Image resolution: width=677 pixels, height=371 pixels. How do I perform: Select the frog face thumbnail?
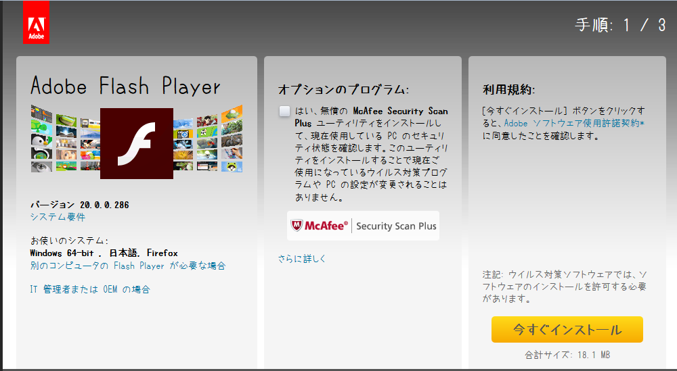coord(232,167)
